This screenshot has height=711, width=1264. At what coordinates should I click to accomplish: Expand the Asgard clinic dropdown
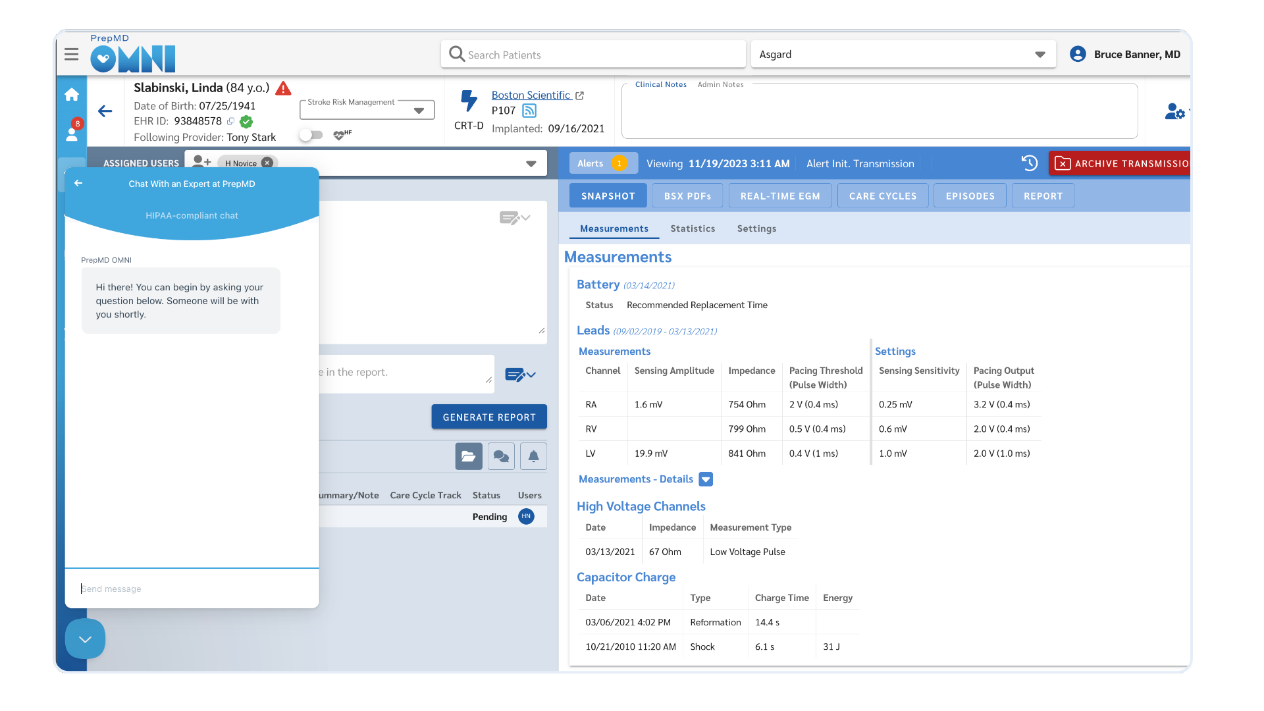(x=1040, y=55)
